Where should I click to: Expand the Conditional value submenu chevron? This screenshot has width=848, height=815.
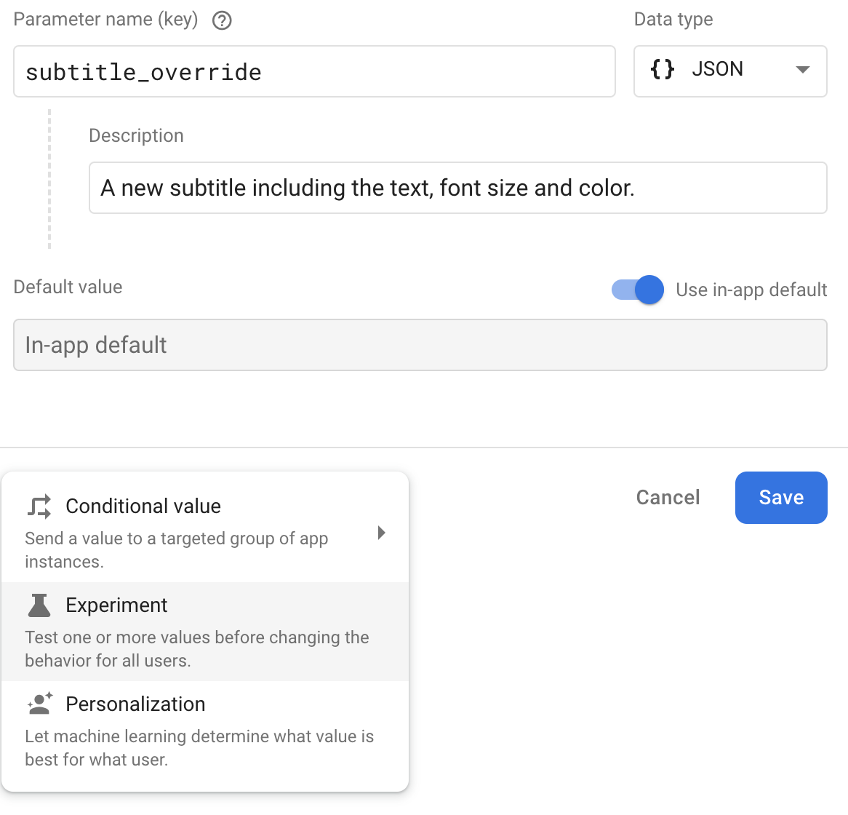pos(381,533)
